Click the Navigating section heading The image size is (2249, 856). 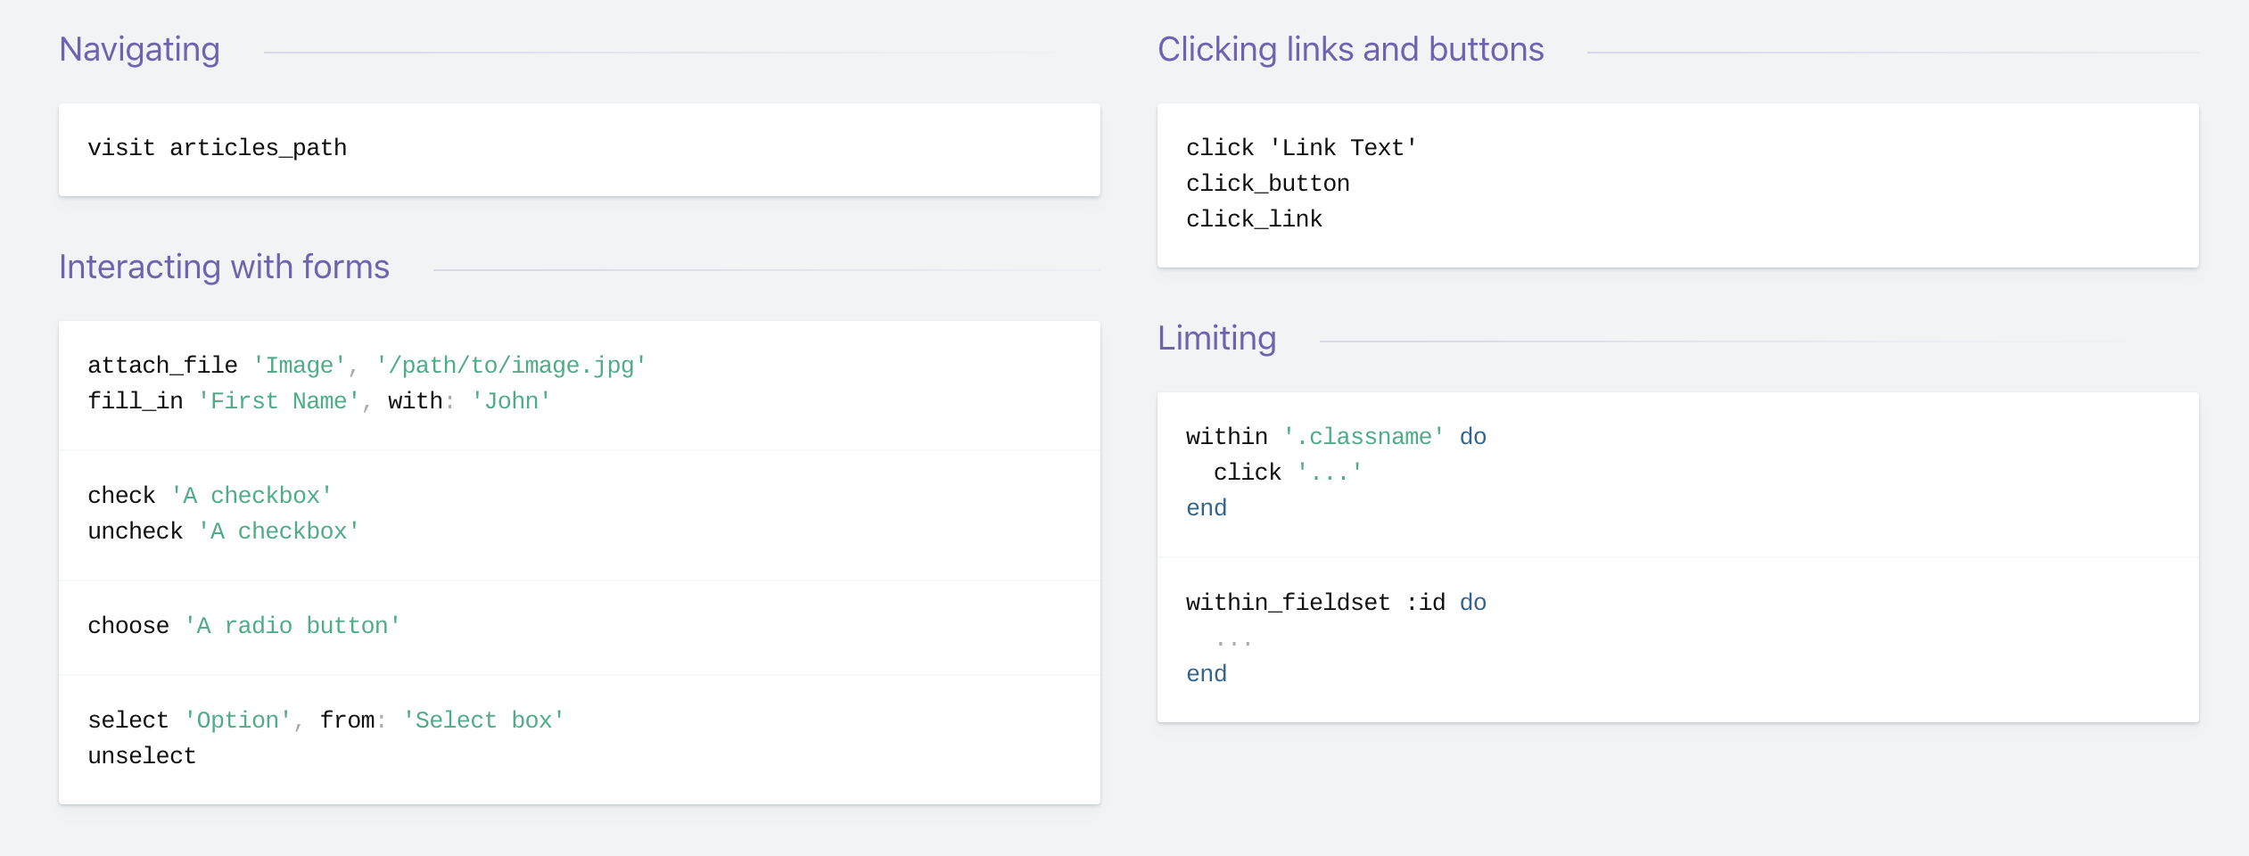pos(139,50)
